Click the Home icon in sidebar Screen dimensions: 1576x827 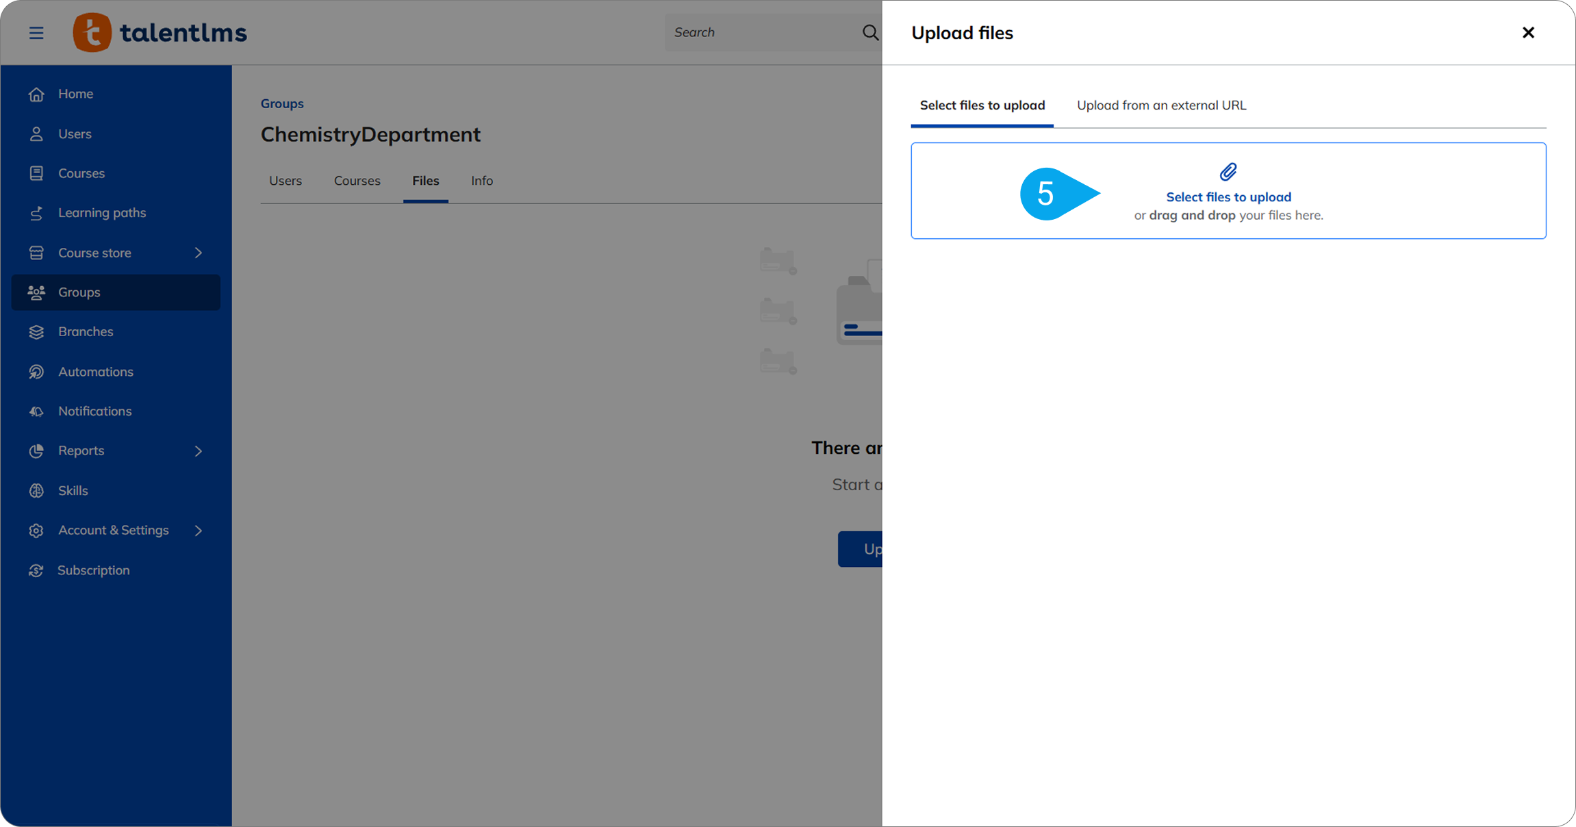[36, 94]
